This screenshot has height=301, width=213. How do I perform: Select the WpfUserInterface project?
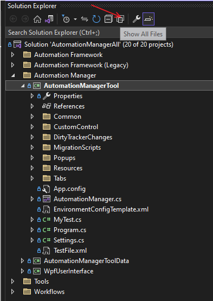pyautogui.click(x=68, y=271)
